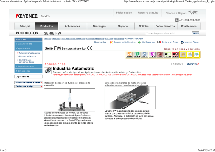This screenshot has width=215, height=152.
Task: Open the Elegir Producto dropdown
Action: 28,77
